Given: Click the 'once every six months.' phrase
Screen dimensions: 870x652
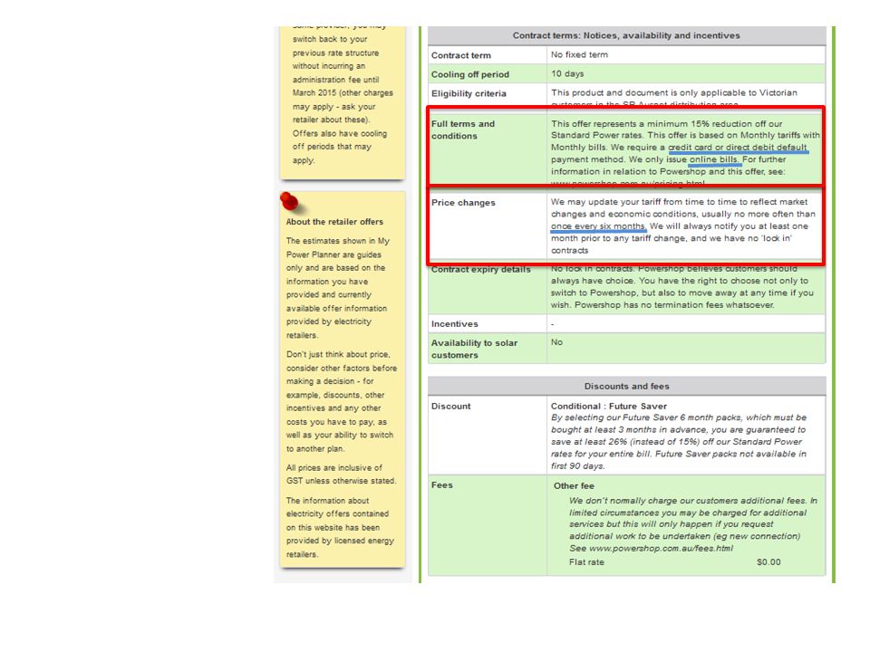Looking at the screenshot, I should click(599, 226).
